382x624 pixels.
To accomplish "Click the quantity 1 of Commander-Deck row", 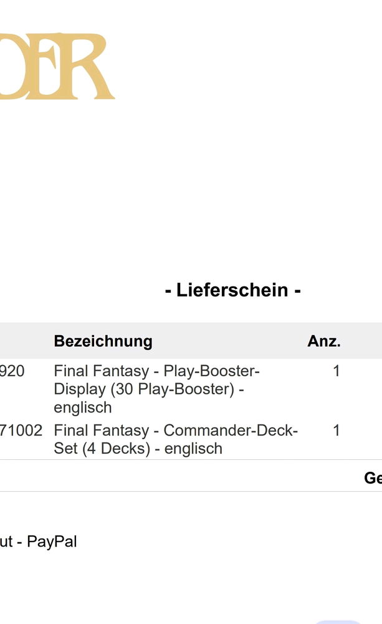I will pyautogui.click(x=337, y=430).
